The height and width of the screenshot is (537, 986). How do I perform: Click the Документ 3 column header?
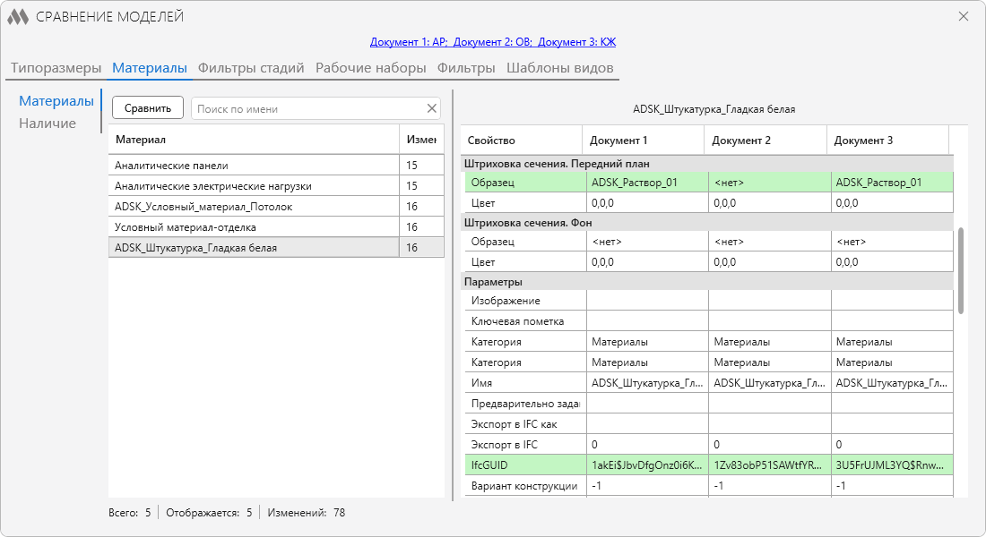pos(887,140)
